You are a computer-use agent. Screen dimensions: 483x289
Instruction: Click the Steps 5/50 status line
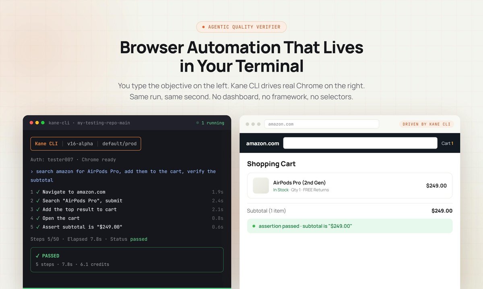pyautogui.click(x=89, y=239)
